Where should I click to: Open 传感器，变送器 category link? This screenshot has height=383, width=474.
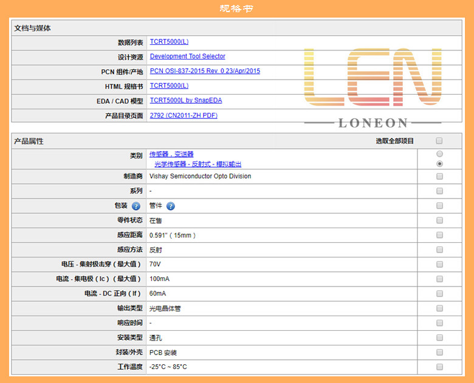coord(171,154)
